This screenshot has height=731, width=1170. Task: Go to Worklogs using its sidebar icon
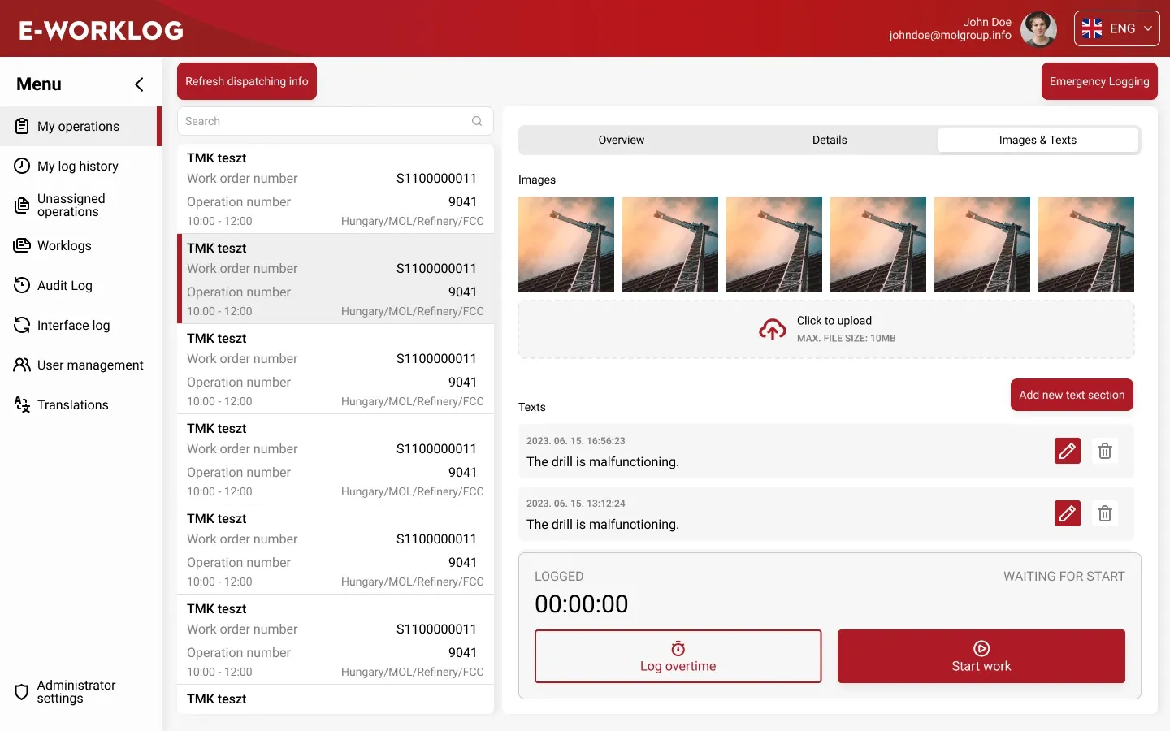tap(22, 245)
